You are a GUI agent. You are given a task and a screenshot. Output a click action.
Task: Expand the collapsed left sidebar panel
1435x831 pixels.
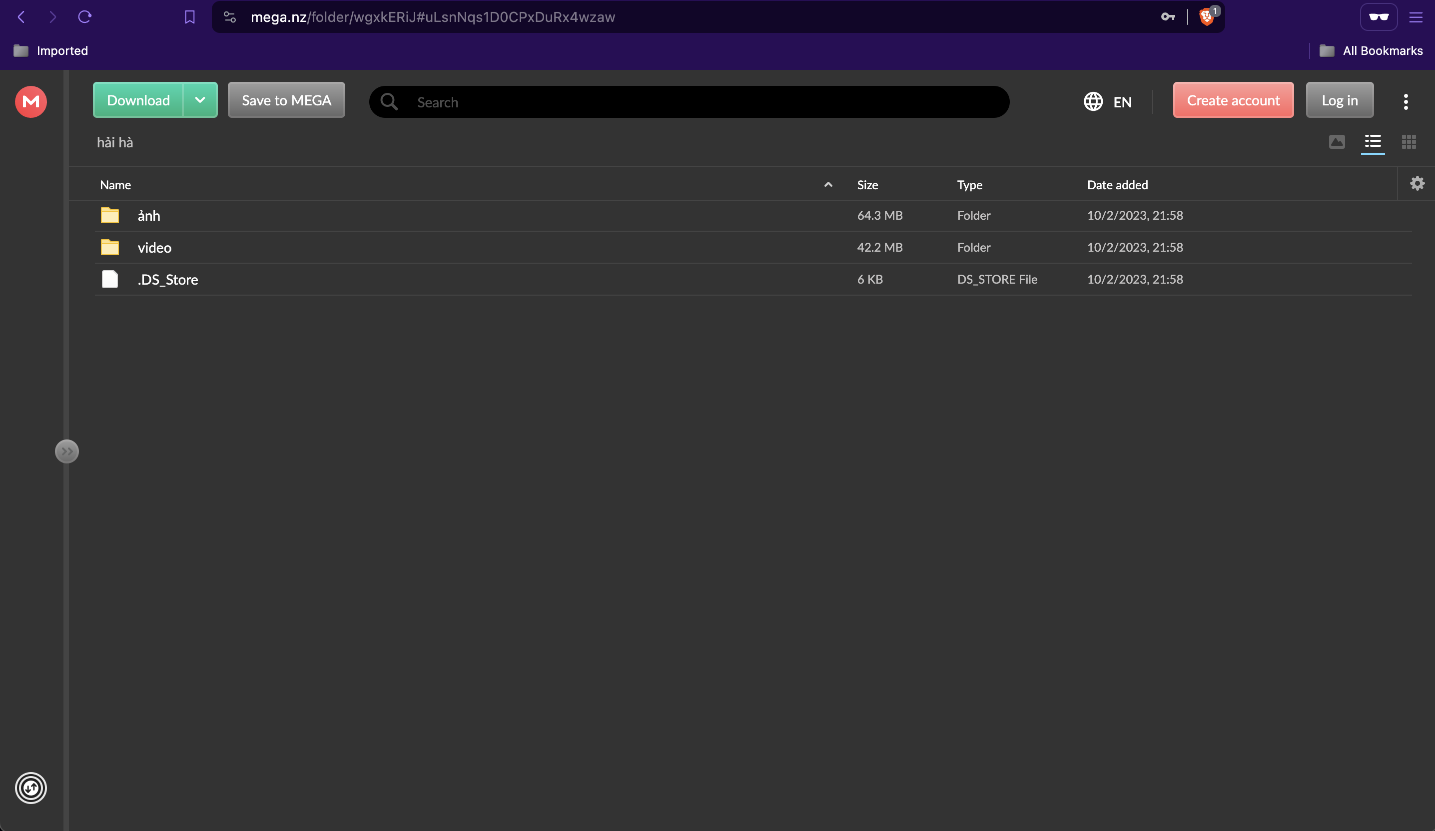[x=66, y=451]
